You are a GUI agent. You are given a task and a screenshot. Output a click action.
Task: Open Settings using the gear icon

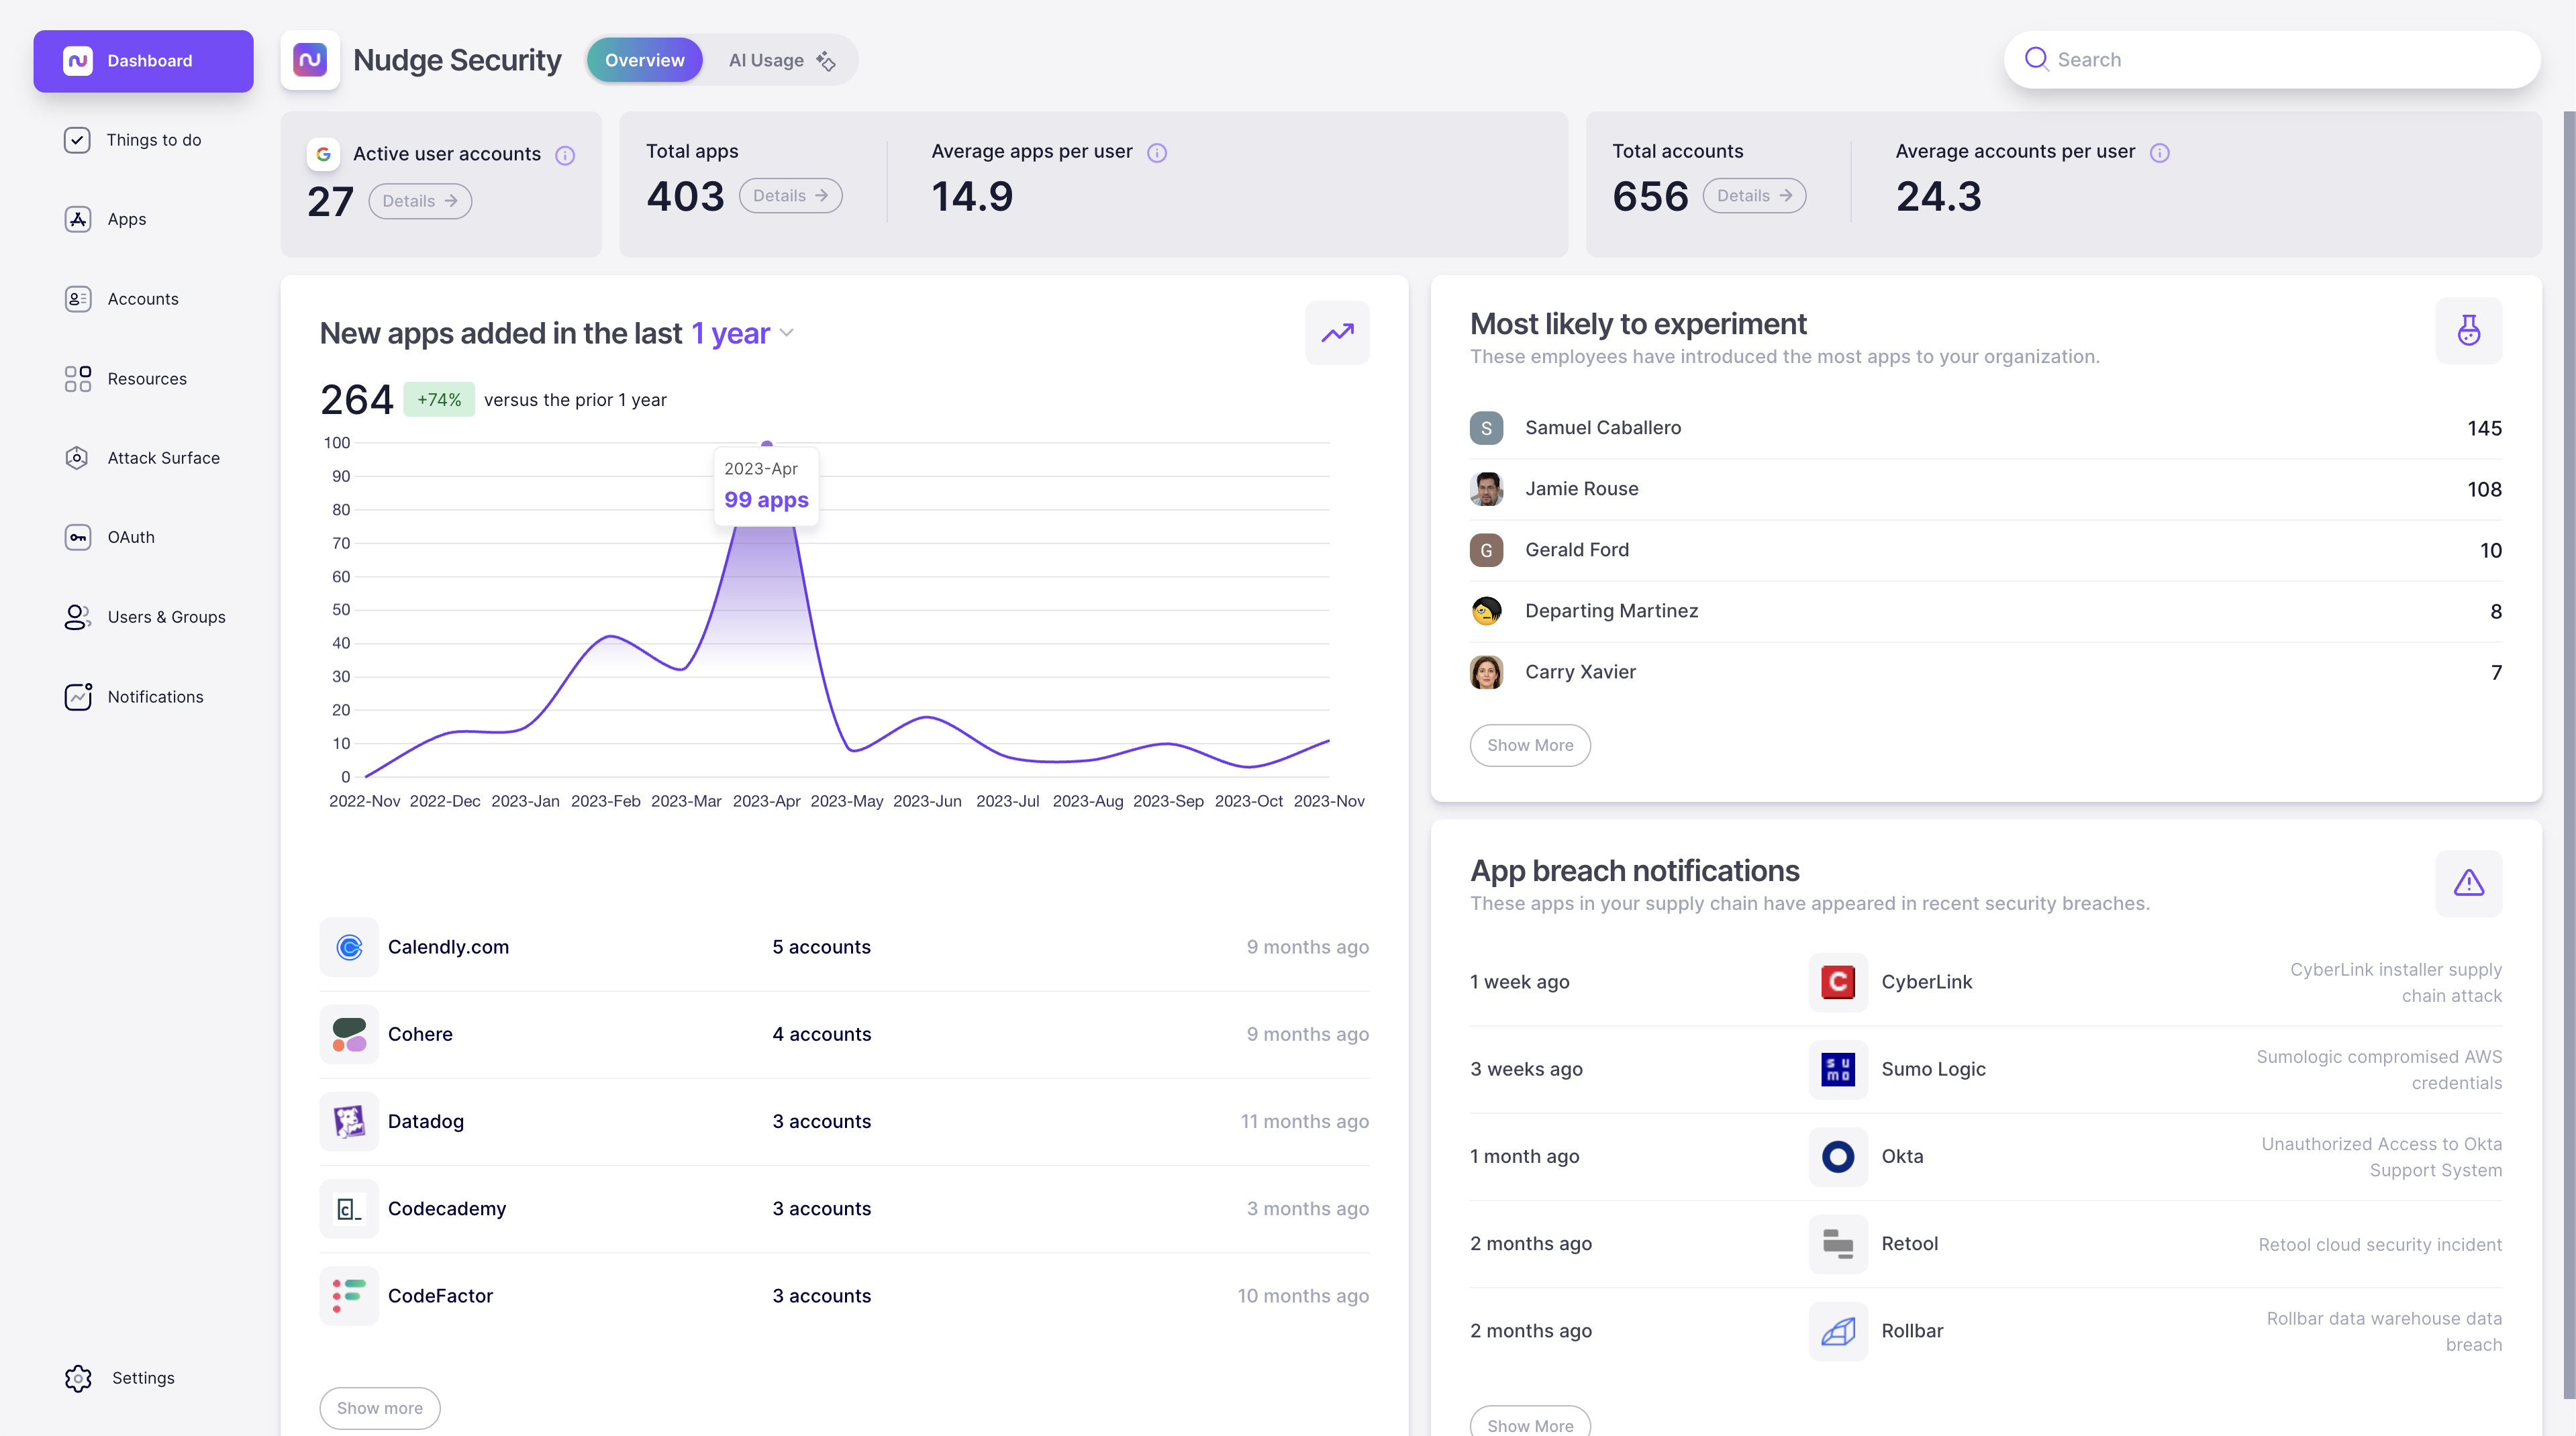pos(143,1377)
